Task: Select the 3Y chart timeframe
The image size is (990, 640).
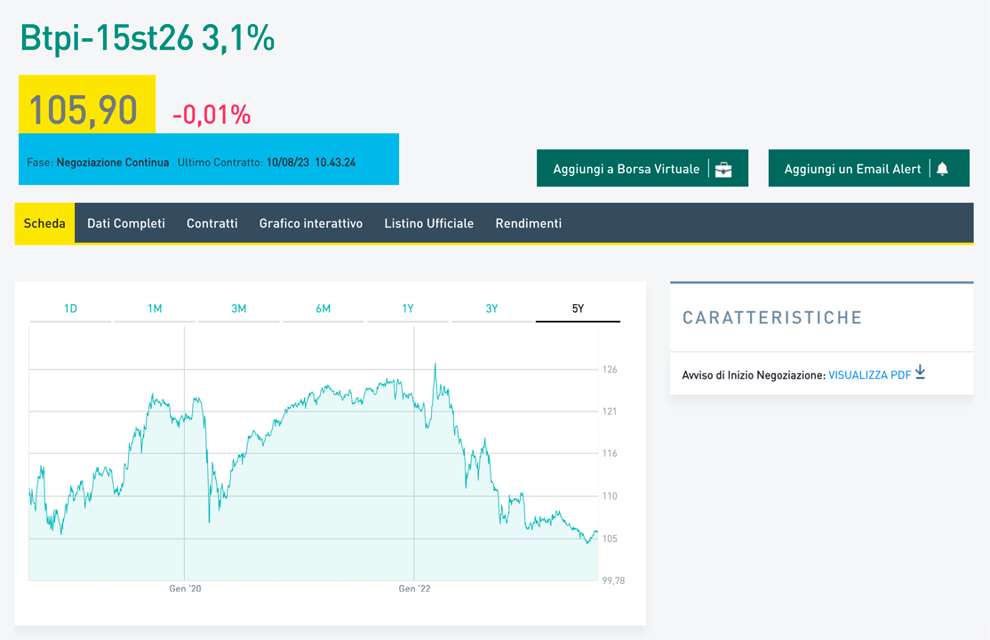Action: tap(491, 308)
